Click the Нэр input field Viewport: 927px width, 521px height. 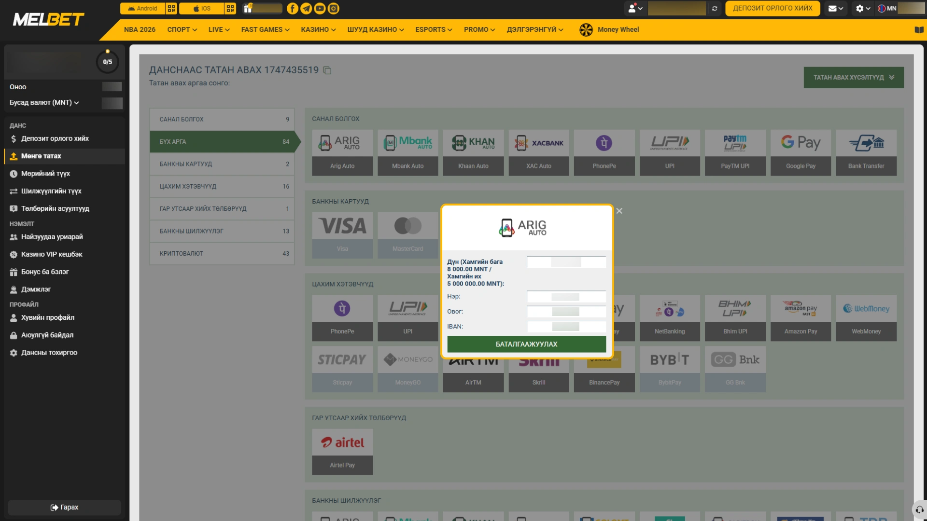click(566, 297)
